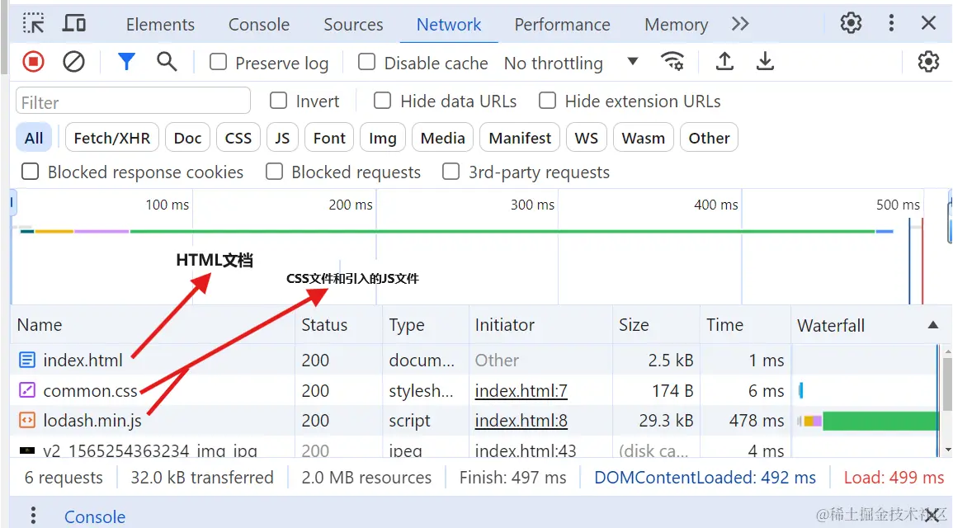Tick the Hide data URLs checkbox
This screenshot has width=953, height=528.
pos(382,101)
